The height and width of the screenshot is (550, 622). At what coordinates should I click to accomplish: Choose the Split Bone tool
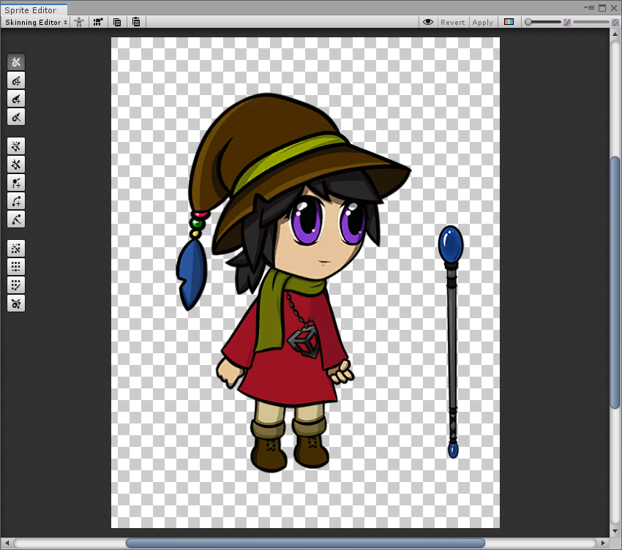click(x=16, y=117)
